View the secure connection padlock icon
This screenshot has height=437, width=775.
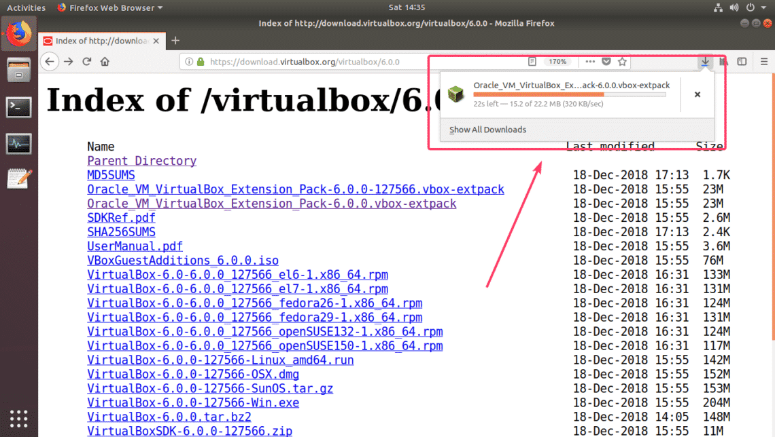(201, 62)
